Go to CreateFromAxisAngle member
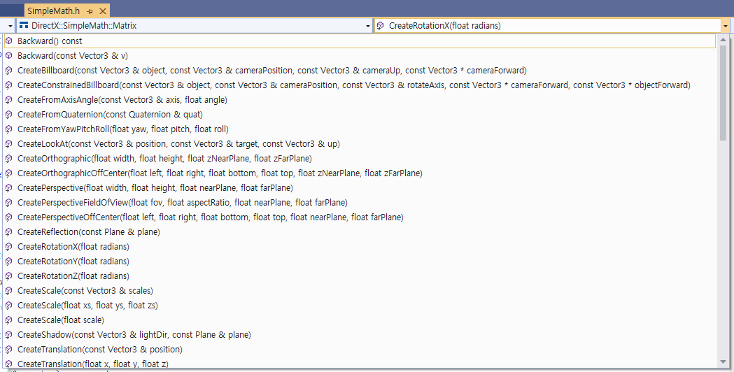The height and width of the screenshot is (372, 734). tap(360, 100)
